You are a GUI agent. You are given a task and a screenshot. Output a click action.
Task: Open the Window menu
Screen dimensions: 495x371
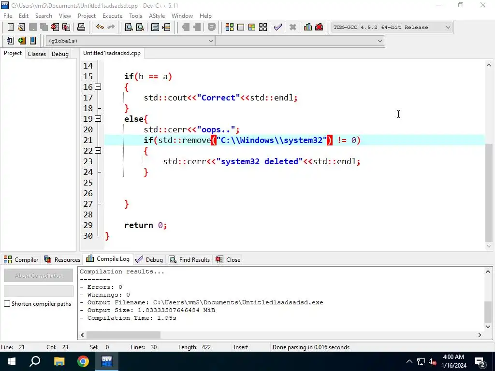pos(182,16)
